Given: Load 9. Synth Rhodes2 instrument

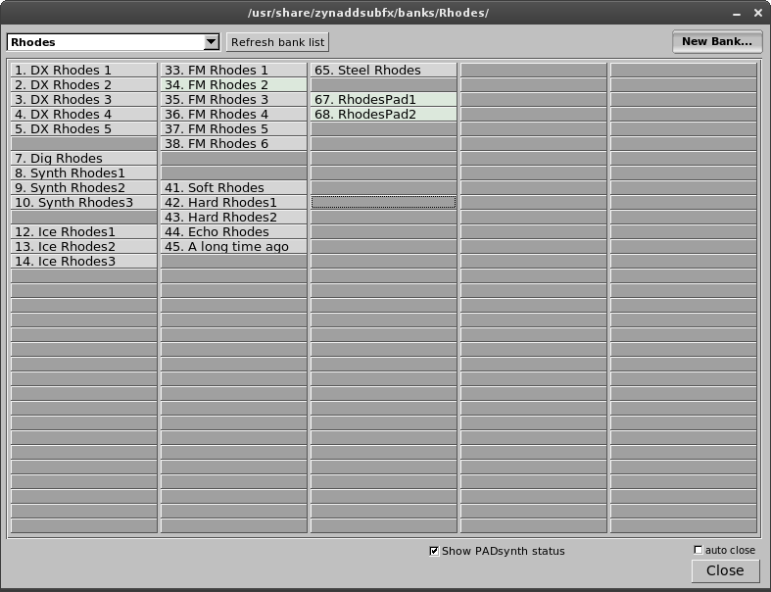Looking at the screenshot, I should pyautogui.click(x=83, y=188).
